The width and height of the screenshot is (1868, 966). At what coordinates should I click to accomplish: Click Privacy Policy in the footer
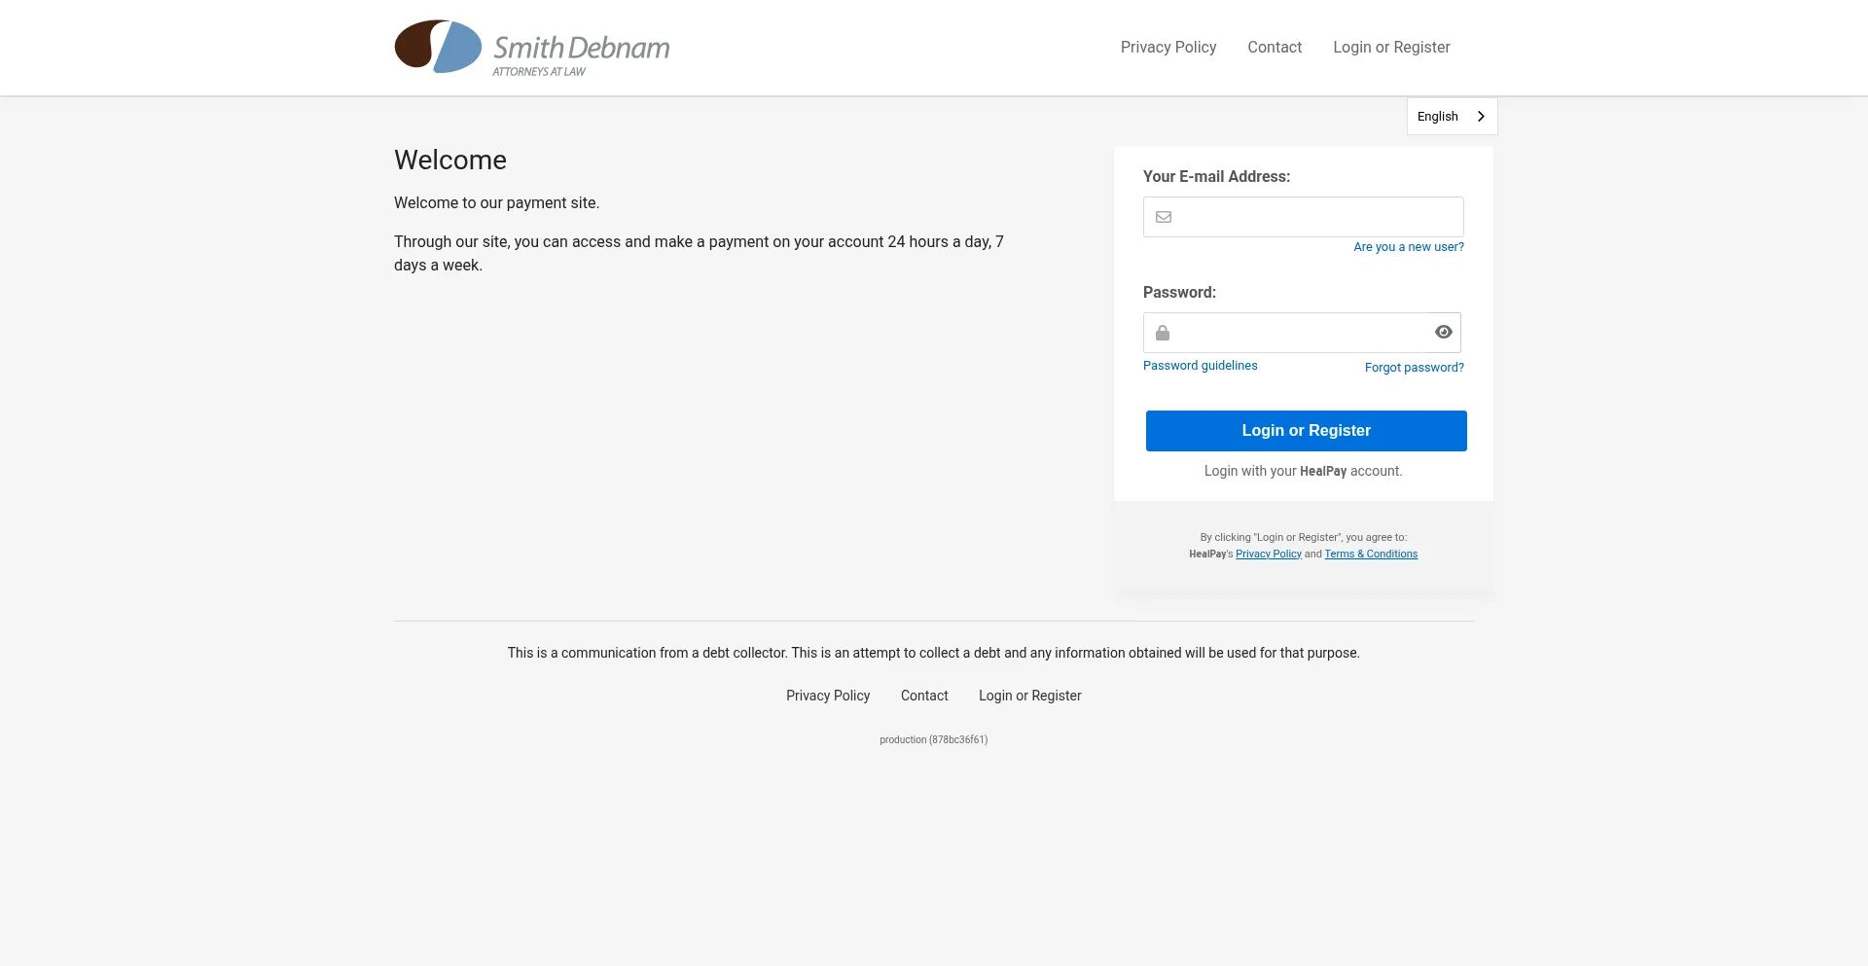point(828,696)
